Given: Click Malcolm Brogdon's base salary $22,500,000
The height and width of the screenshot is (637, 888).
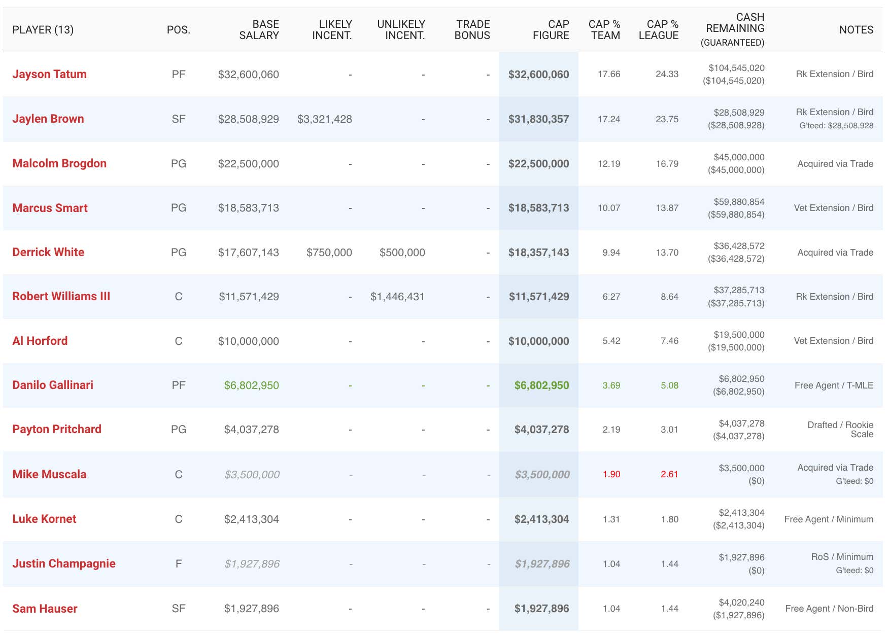Looking at the screenshot, I should pos(249,164).
